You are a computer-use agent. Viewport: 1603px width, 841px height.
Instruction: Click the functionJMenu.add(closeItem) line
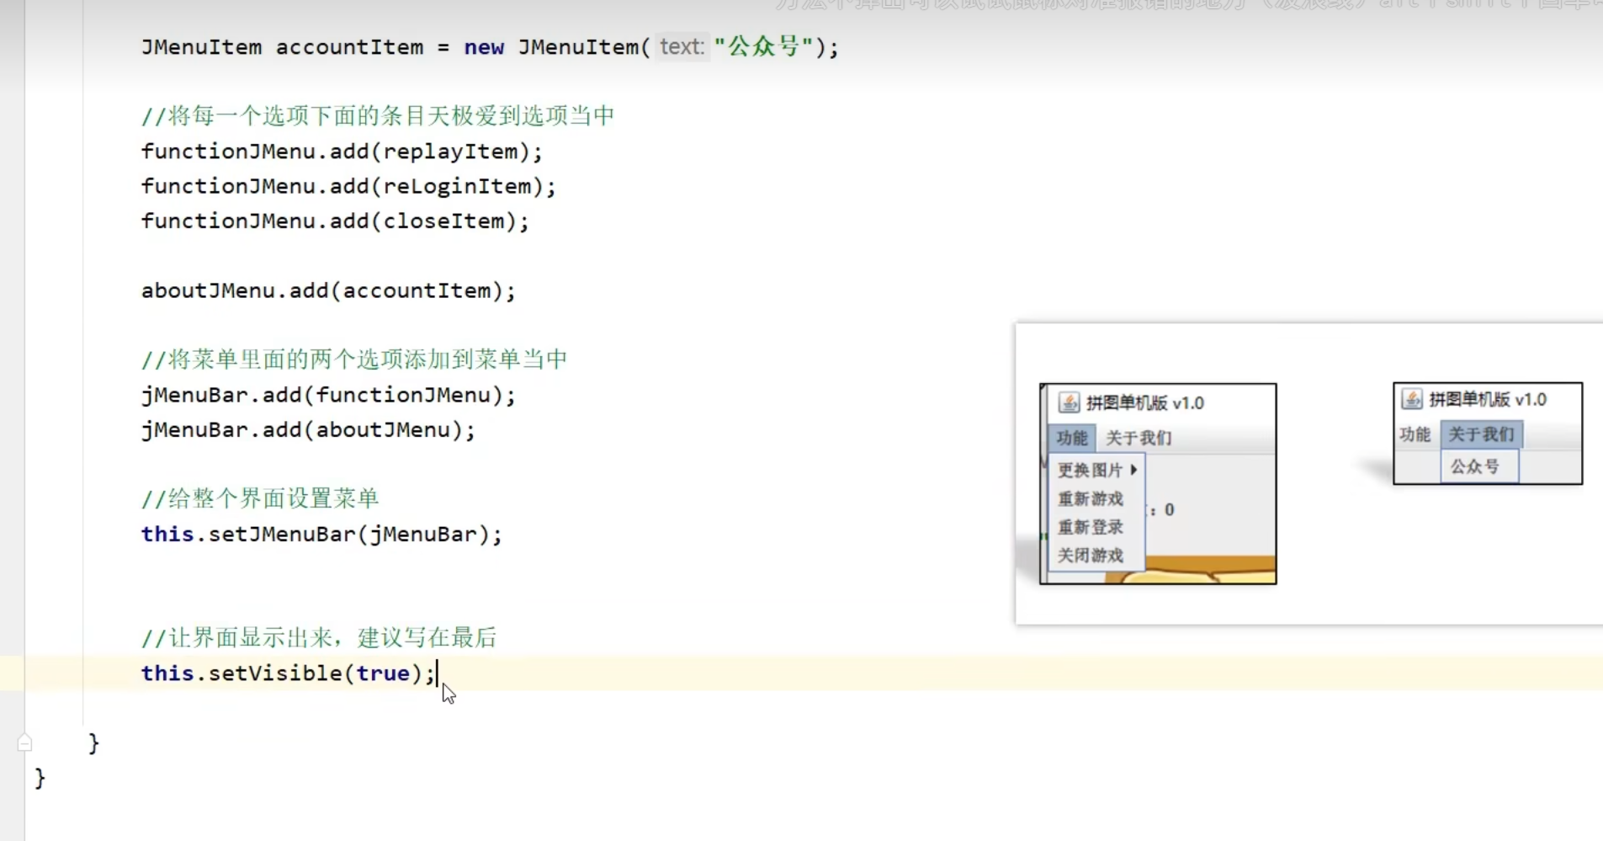click(x=334, y=221)
